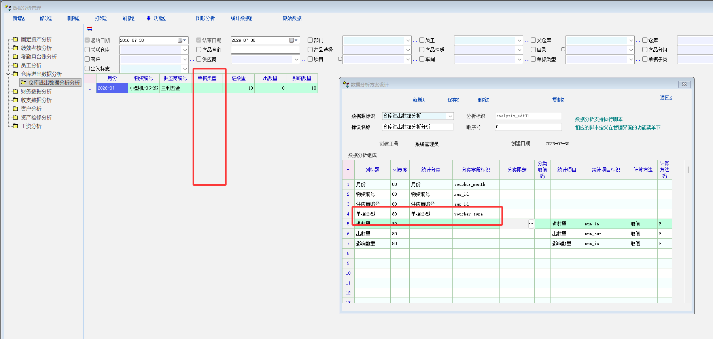The width and height of the screenshot is (713, 339).
Task: Click the open folder icon of 仓库进出数据分析分析
Action: [23, 82]
